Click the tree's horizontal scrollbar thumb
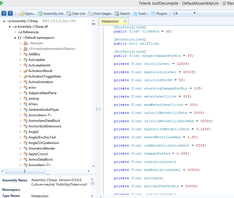Viewport: 234px width, 198px height. pos(25,171)
